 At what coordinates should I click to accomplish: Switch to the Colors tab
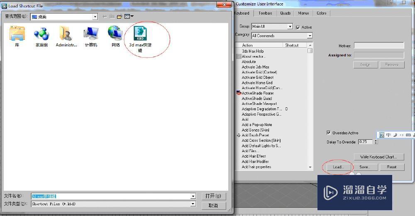pos(322,13)
